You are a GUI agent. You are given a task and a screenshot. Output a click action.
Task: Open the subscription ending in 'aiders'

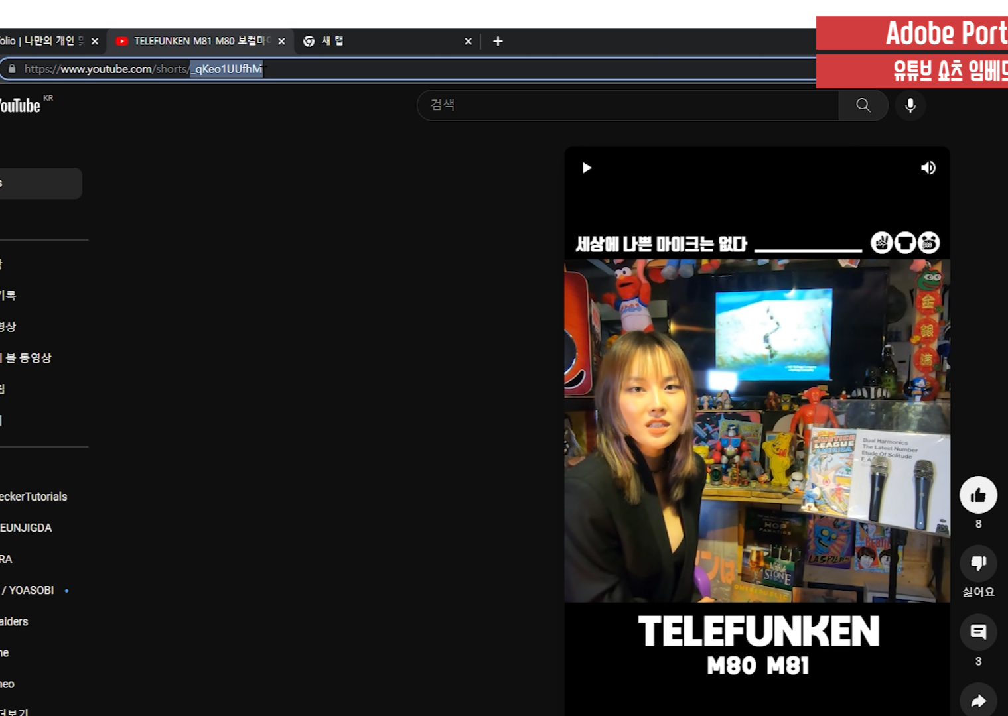pyautogui.click(x=14, y=621)
